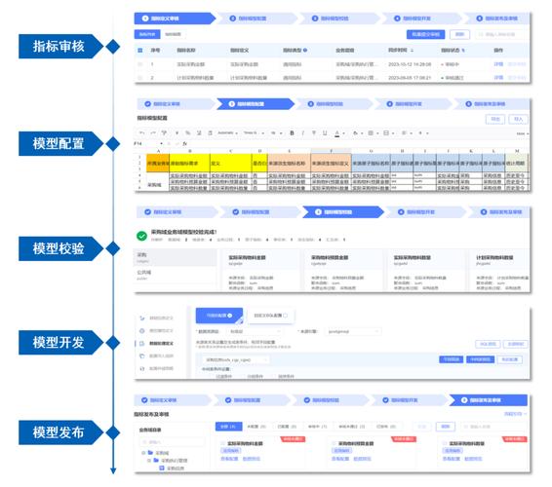Expand the 采购域 tree node
The width and height of the screenshot is (552, 487).
[143, 453]
